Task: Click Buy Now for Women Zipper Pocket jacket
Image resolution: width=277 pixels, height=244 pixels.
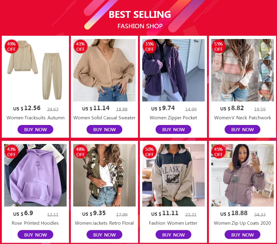Action: pos(173,129)
